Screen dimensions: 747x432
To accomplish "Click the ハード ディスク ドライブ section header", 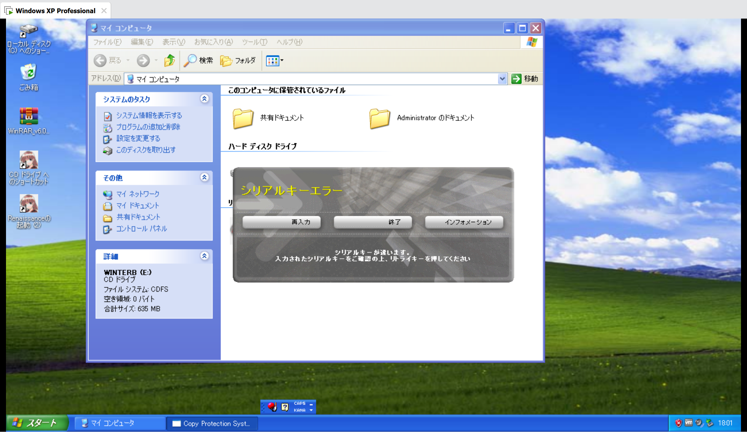I will click(x=262, y=146).
